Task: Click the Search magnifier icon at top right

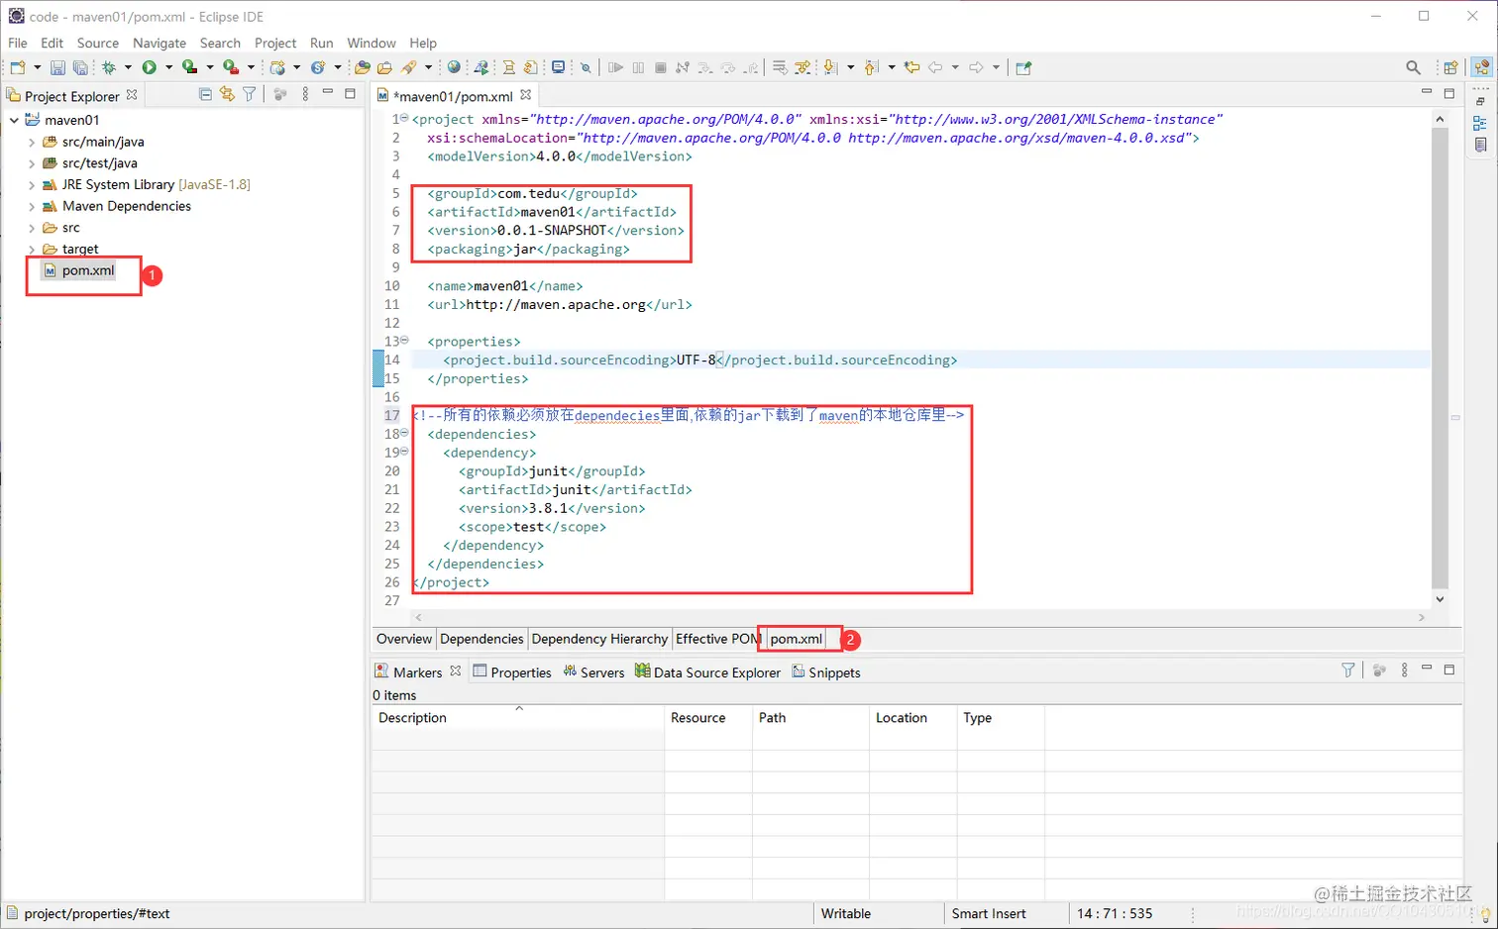Action: pos(1414,67)
